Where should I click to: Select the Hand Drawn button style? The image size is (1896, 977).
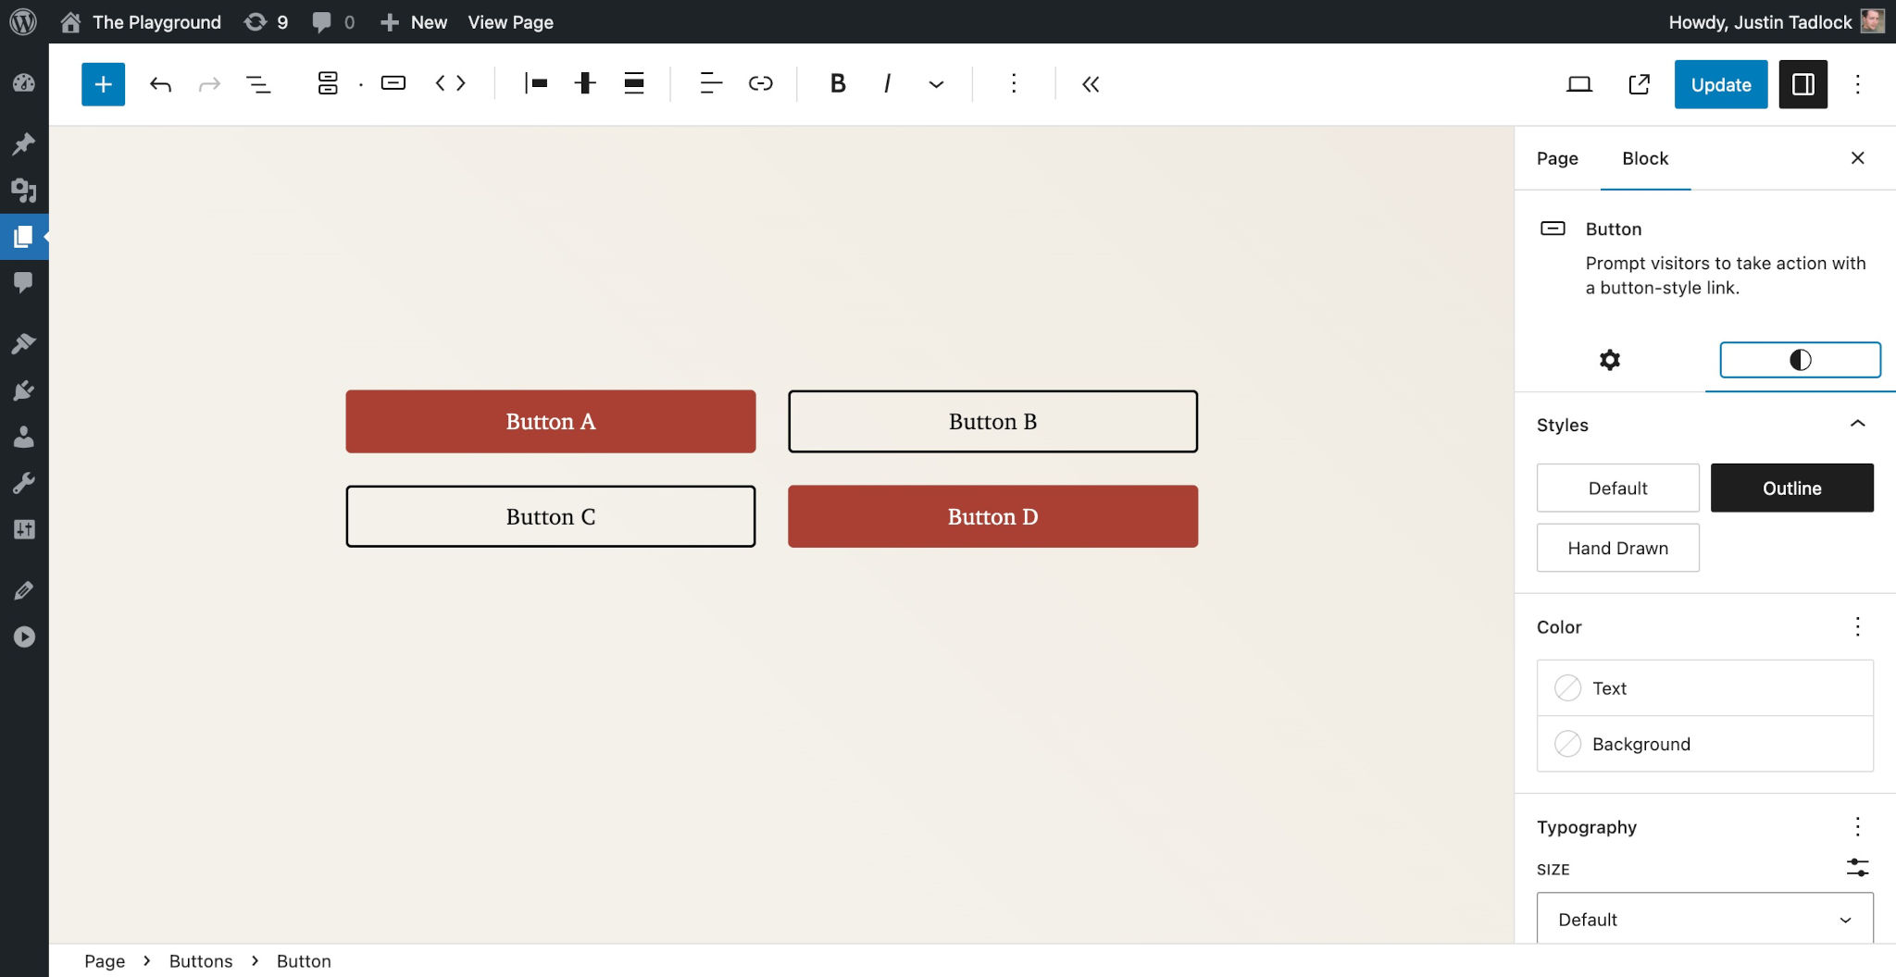pyautogui.click(x=1616, y=548)
